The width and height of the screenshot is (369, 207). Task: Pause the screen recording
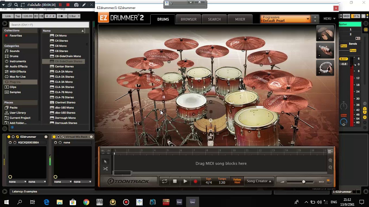pos(60,5)
